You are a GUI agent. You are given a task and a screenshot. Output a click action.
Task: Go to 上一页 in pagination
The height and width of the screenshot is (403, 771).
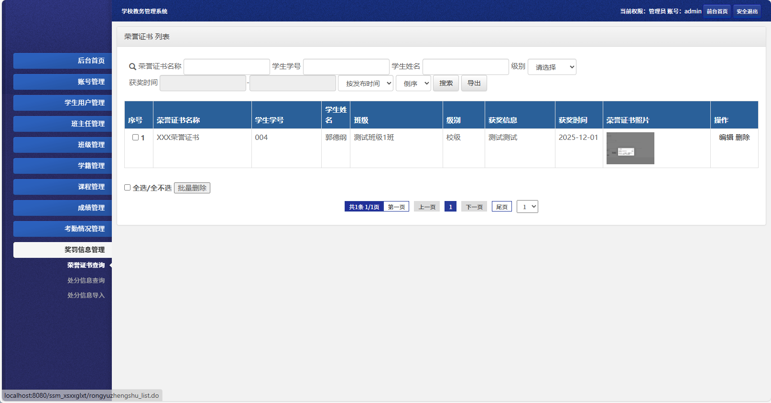click(427, 207)
